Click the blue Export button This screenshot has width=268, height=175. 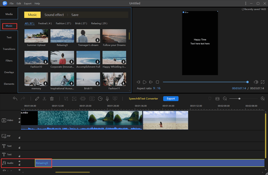pos(171,98)
